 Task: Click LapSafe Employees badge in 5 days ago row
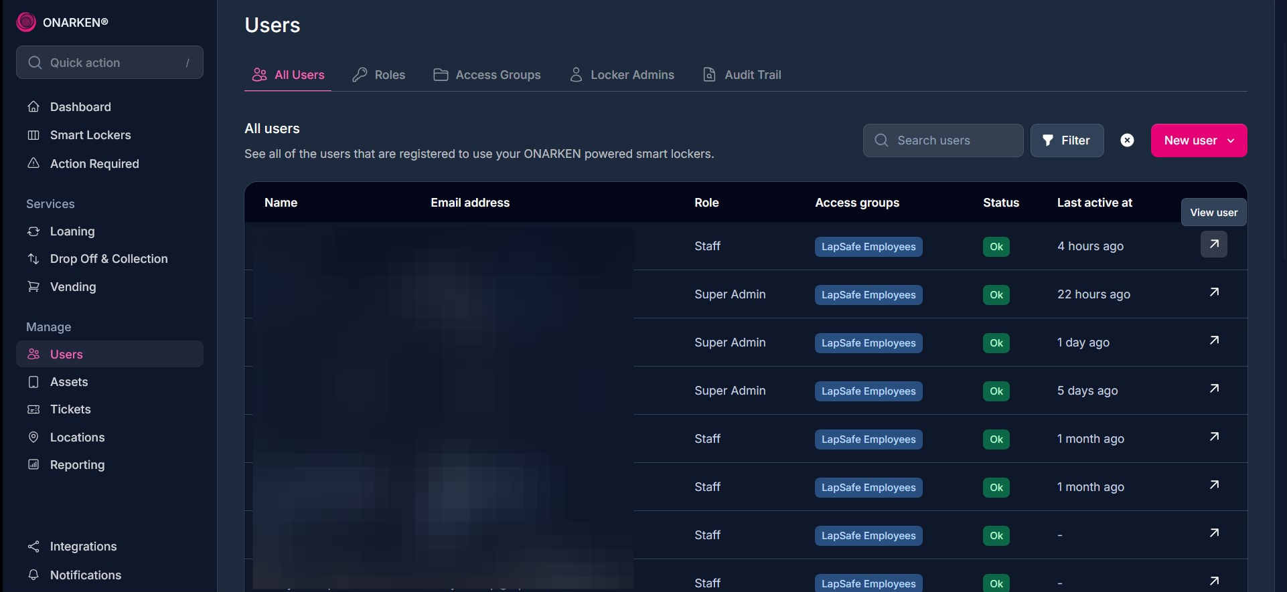tap(868, 391)
